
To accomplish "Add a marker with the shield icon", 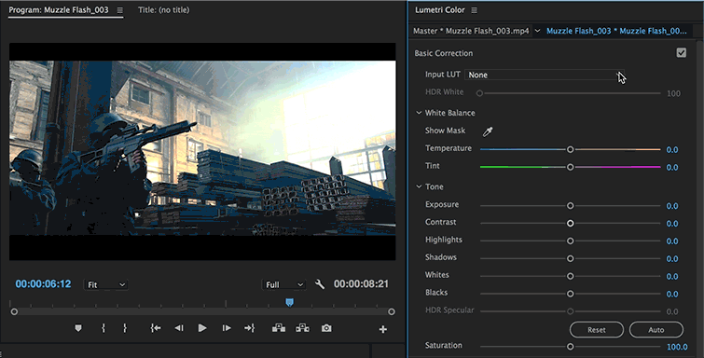I will 78,328.
